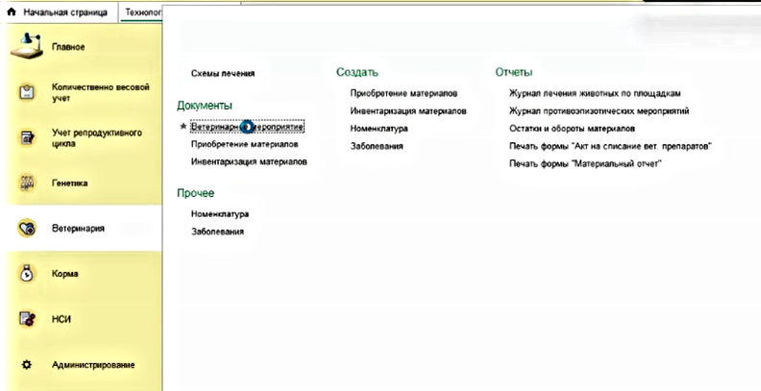The width and height of the screenshot is (761, 391).
Task: Select the Учет репродуктивного цикла icon
Action: pos(28,139)
